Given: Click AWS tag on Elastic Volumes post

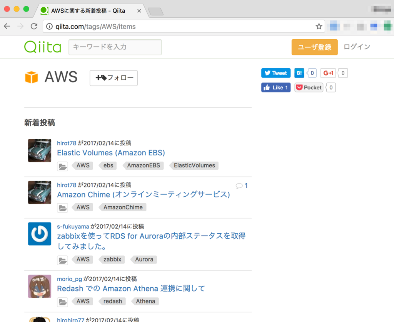Looking at the screenshot, I should point(83,165).
